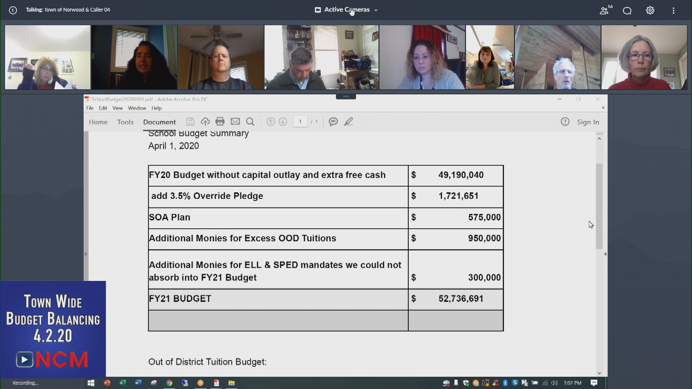This screenshot has height=389, width=692.
Task: Select the highlighter pen tool
Action: click(x=348, y=122)
